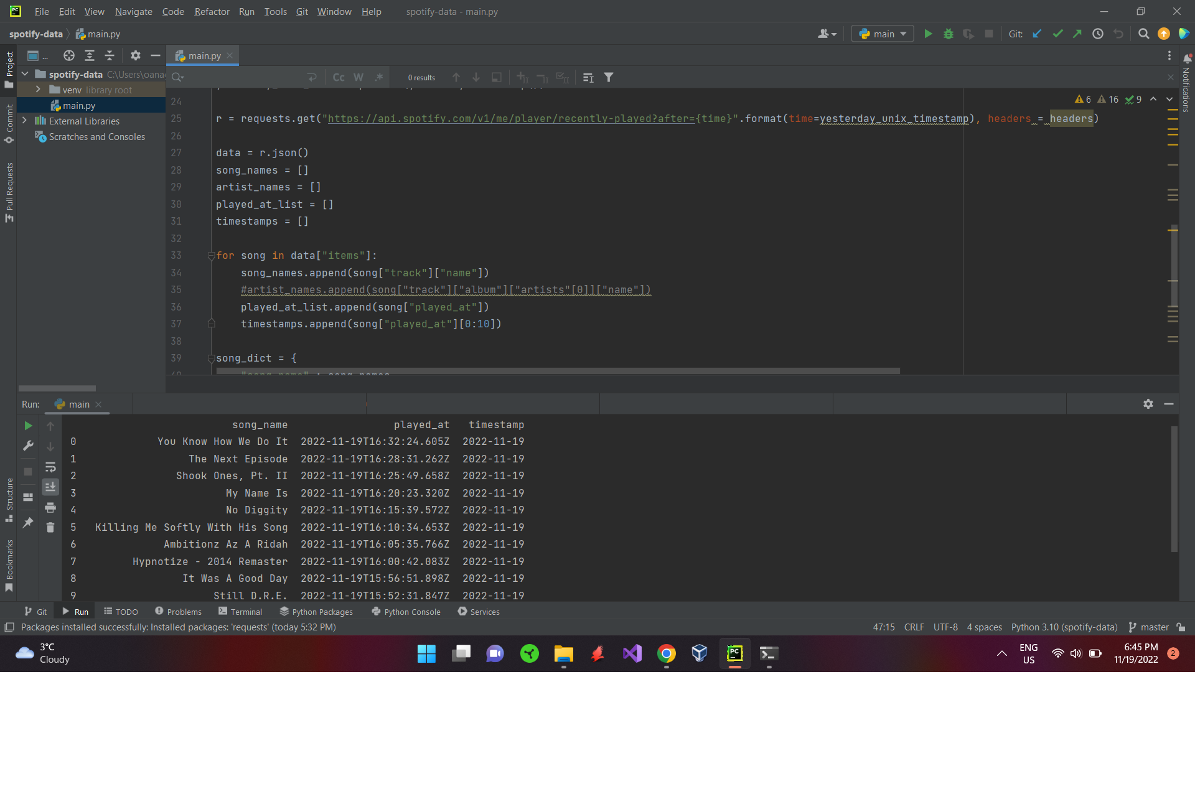The height and width of the screenshot is (809, 1195).
Task: Rerun main from the run panel play icon
Action: pos(28,426)
